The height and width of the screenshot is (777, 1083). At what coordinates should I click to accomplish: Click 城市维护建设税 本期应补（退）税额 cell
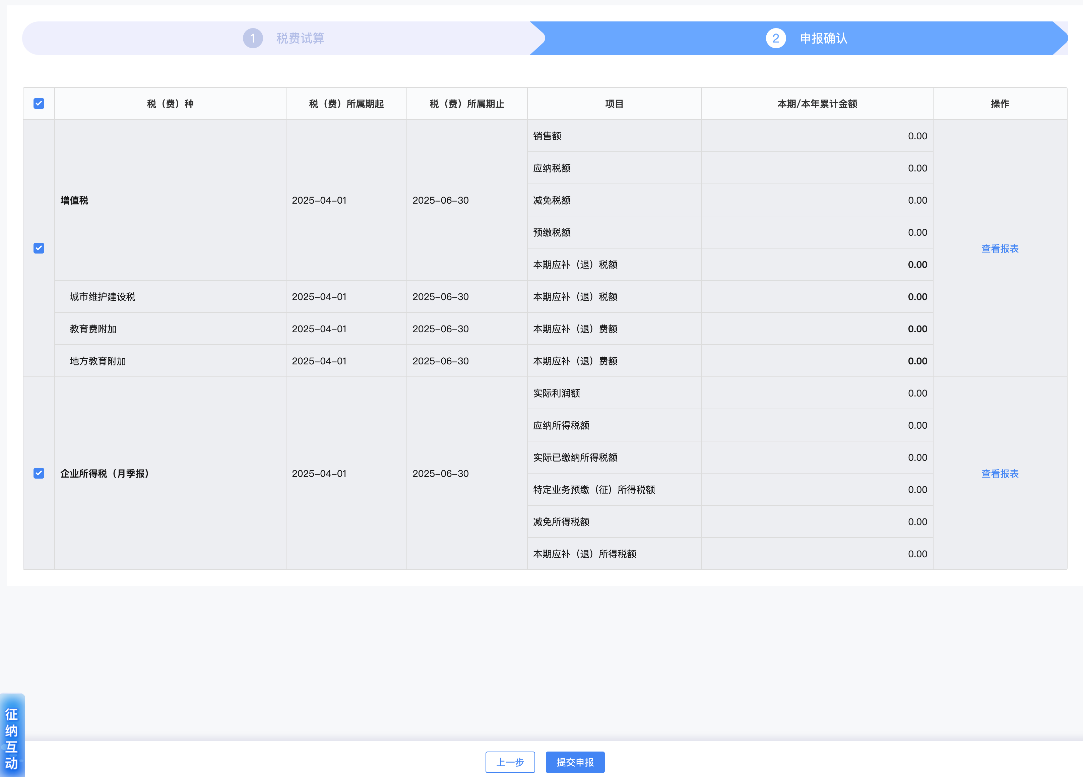click(614, 296)
